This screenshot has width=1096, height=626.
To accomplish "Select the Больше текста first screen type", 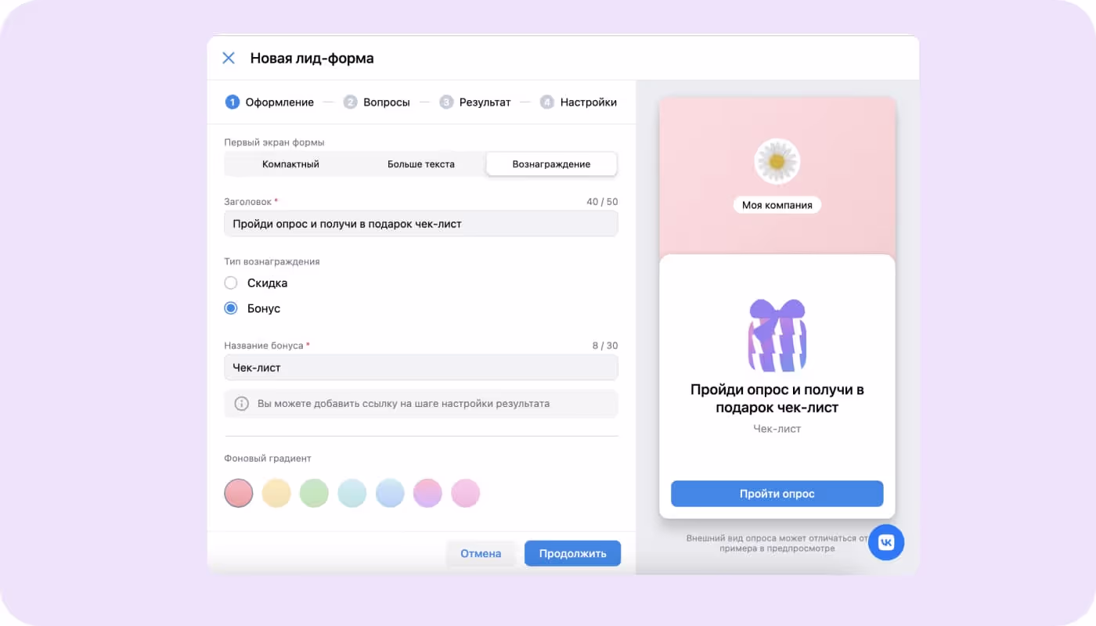I will pyautogui.click(x=421, y=164).
